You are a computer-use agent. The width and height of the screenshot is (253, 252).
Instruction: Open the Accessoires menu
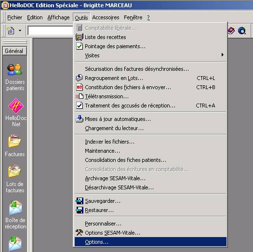(106, 17)
